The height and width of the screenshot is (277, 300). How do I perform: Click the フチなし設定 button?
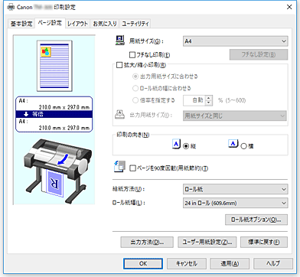(x=259, y=54)
